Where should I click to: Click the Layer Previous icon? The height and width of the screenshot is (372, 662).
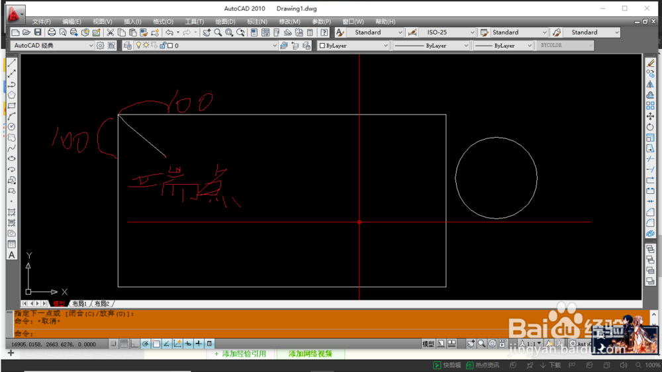(x=295, y=46)
